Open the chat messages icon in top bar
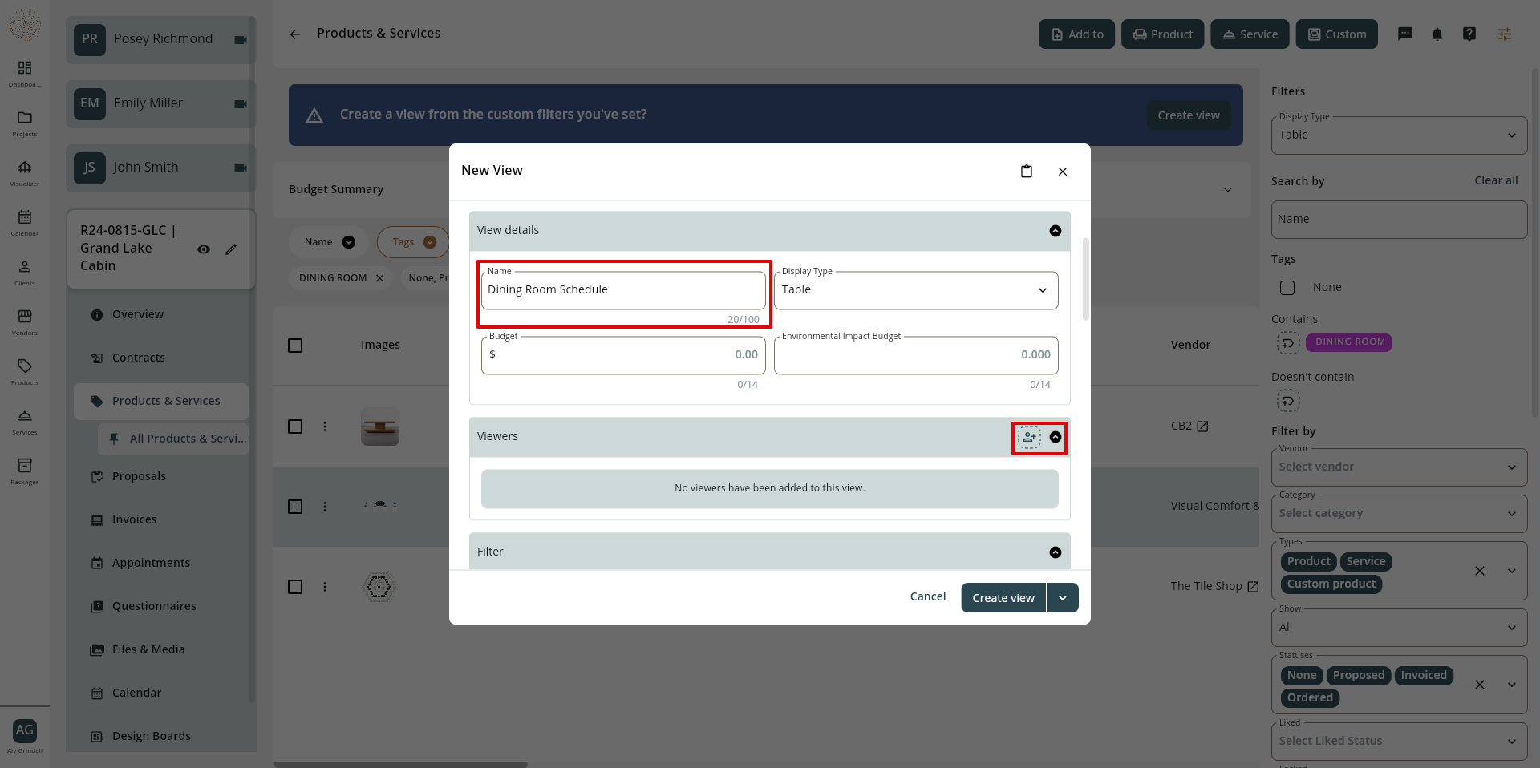 coord(1405,34)
